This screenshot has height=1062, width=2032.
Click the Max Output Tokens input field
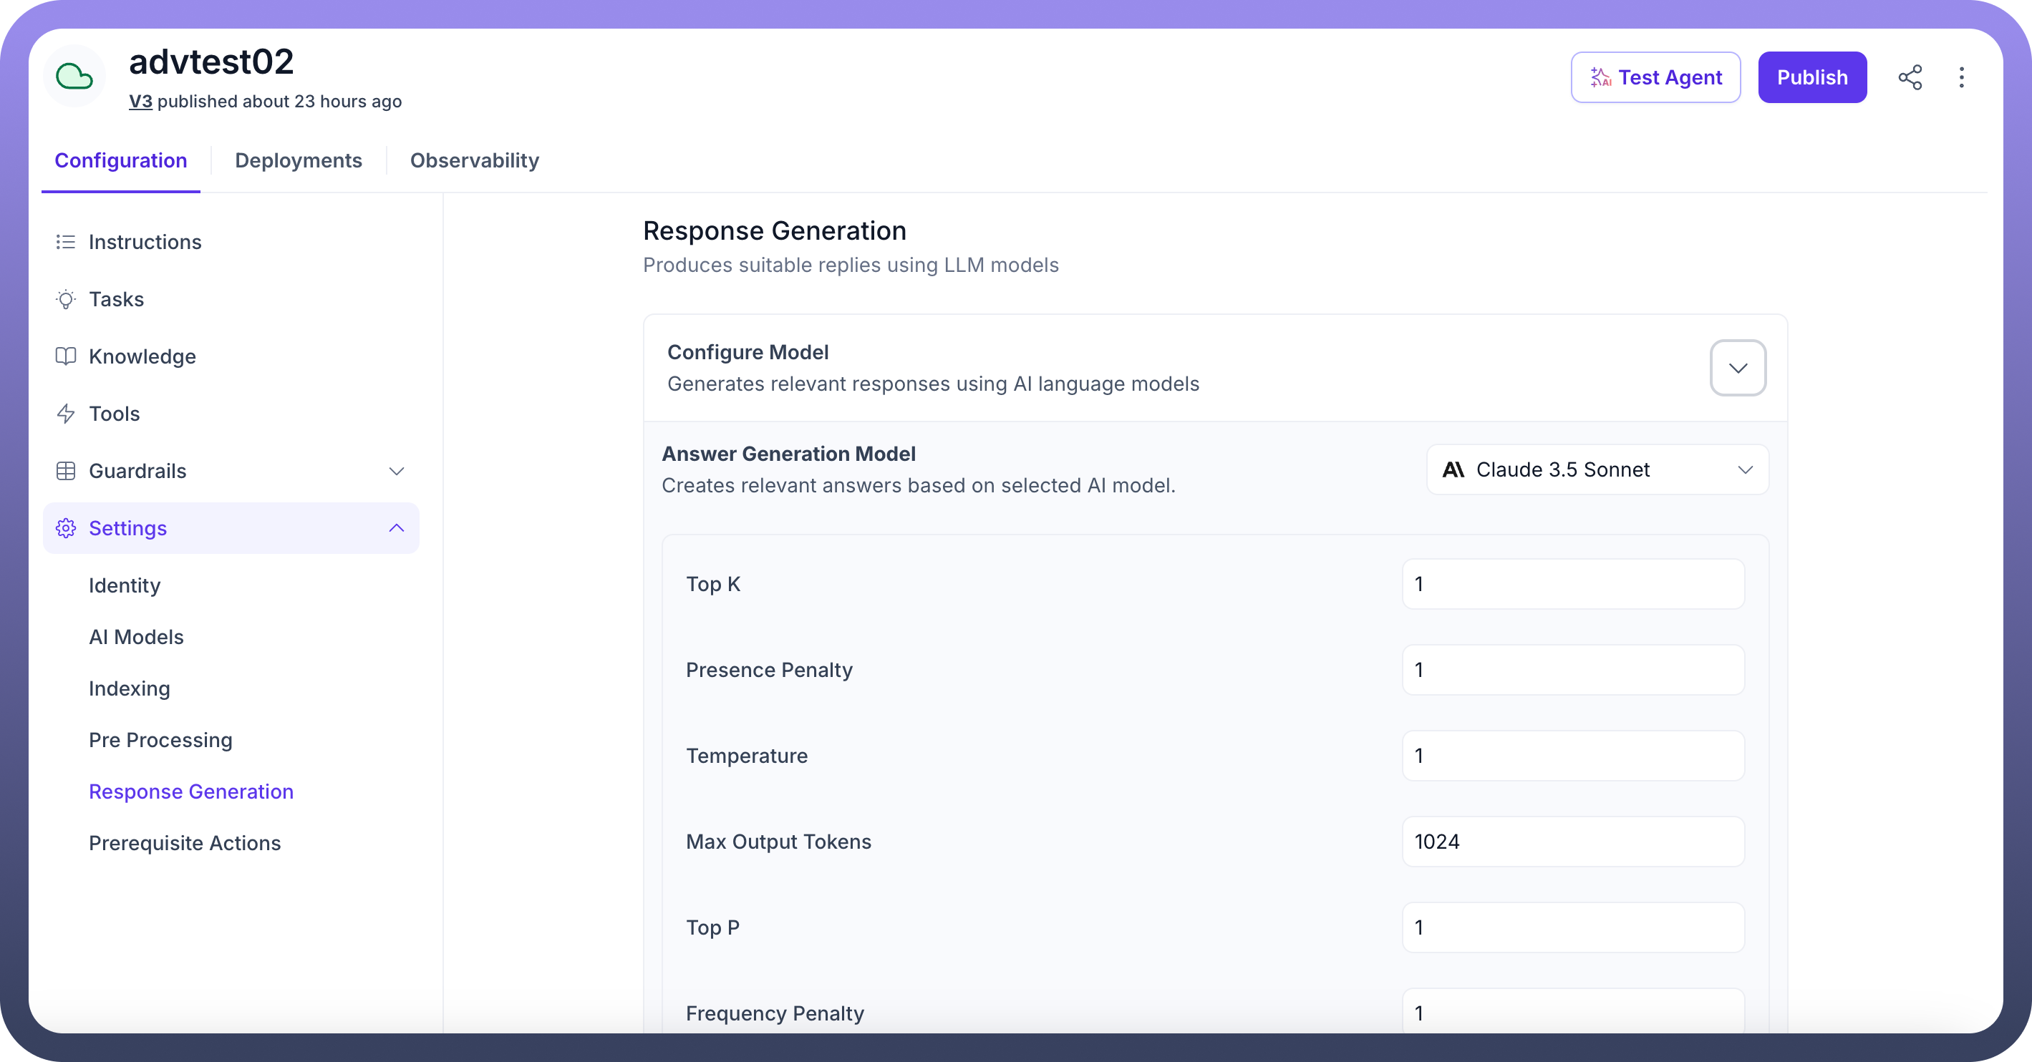[1573, 842]
